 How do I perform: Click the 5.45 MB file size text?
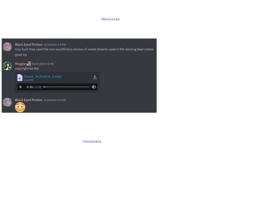click(x=29, y=80)
